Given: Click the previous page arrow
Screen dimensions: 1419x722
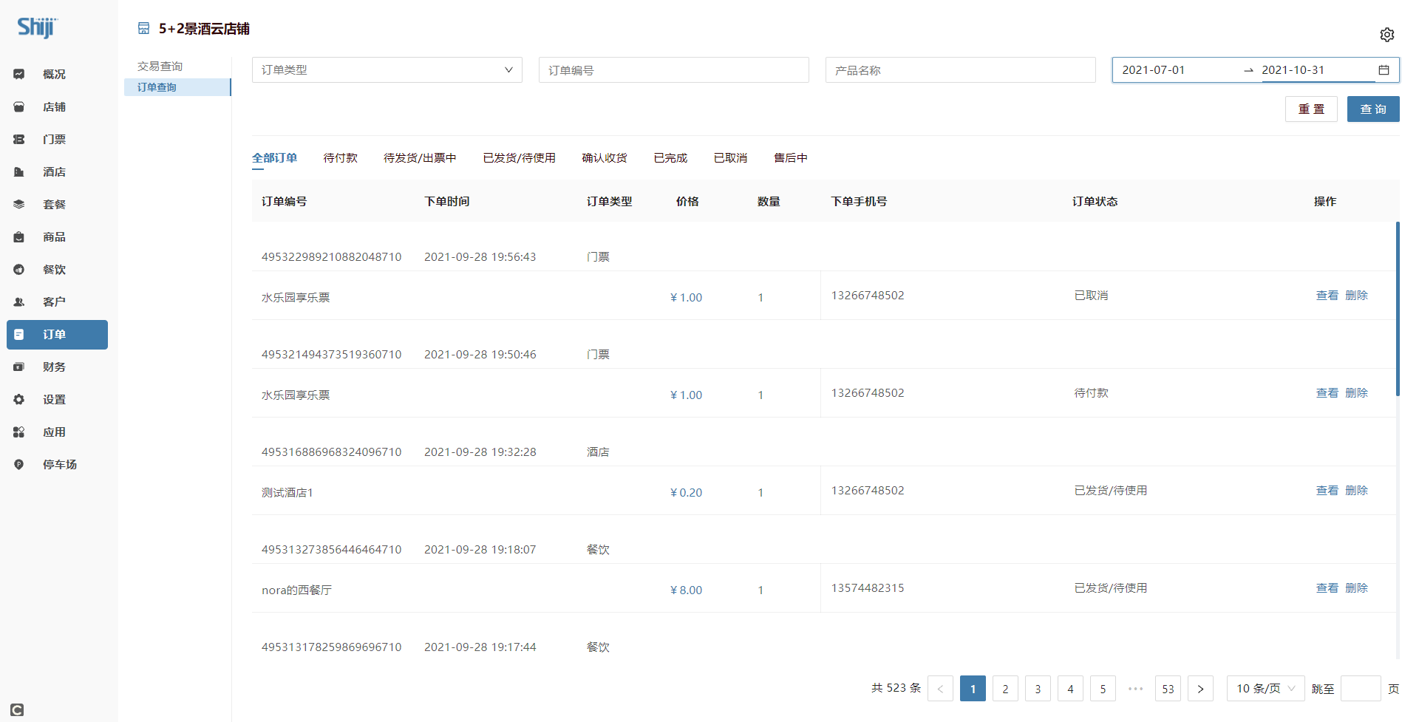Looking at the screenshot, I should pyautogui.click(x=940, y=688).
